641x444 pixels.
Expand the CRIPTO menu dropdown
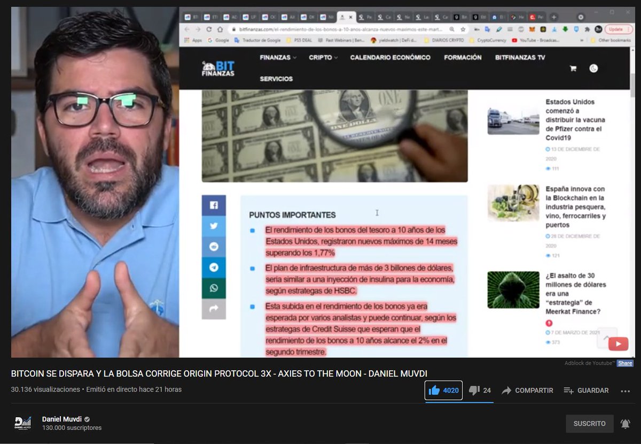pos(323,57)
